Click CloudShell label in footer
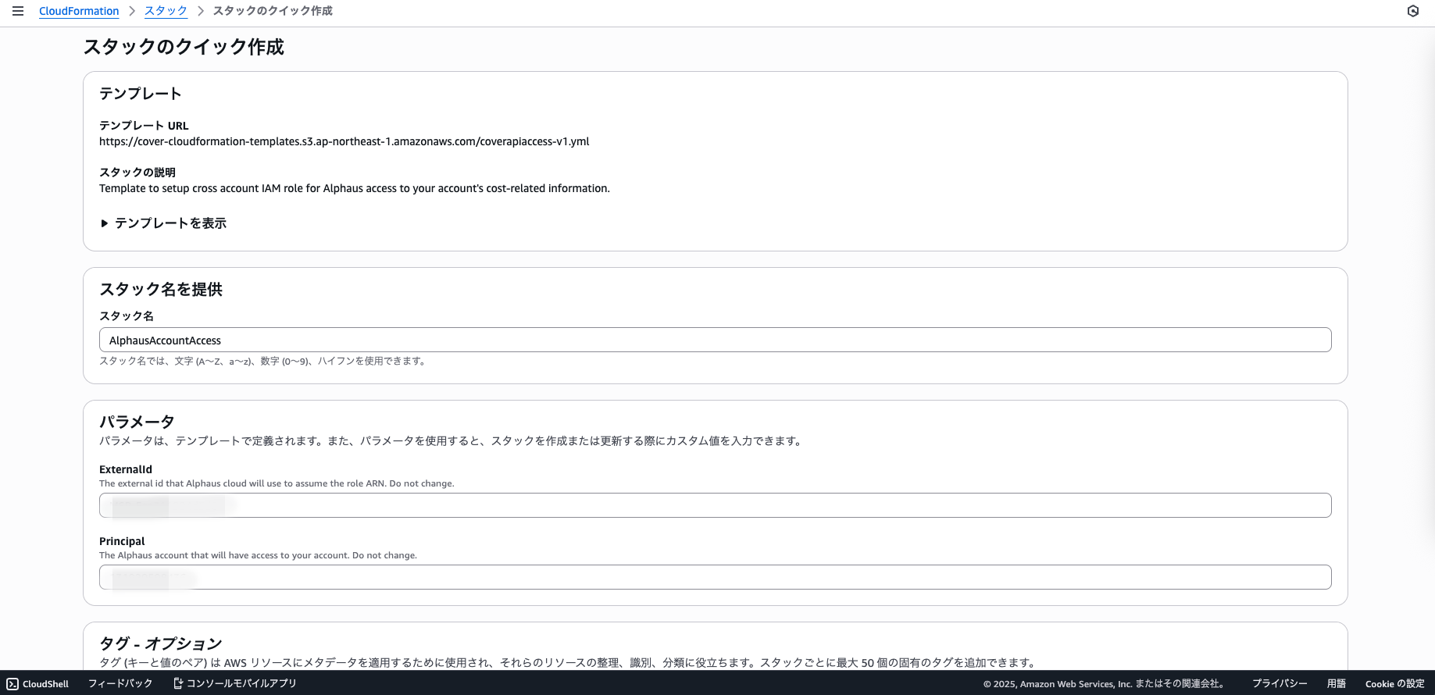This screenshot has width=1435, height=695. coord(45,684)
